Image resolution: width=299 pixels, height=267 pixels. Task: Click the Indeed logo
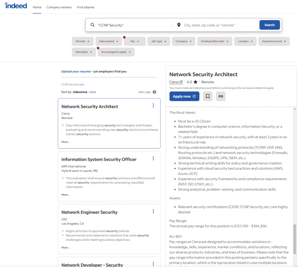tap(16, 5)
